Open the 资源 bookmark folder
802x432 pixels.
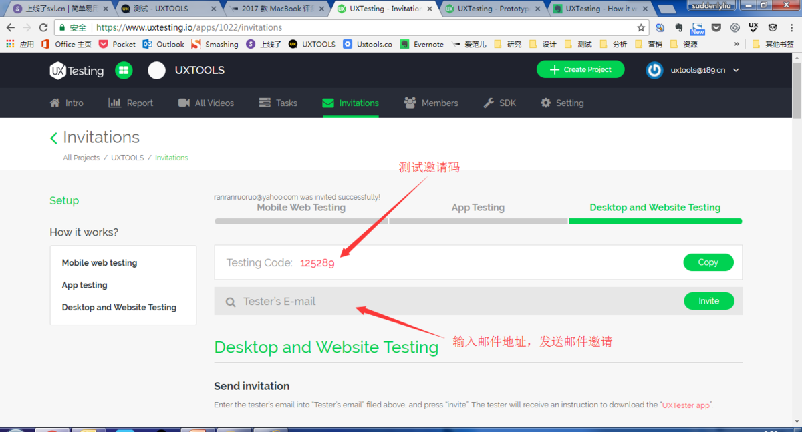pos(684,44)
